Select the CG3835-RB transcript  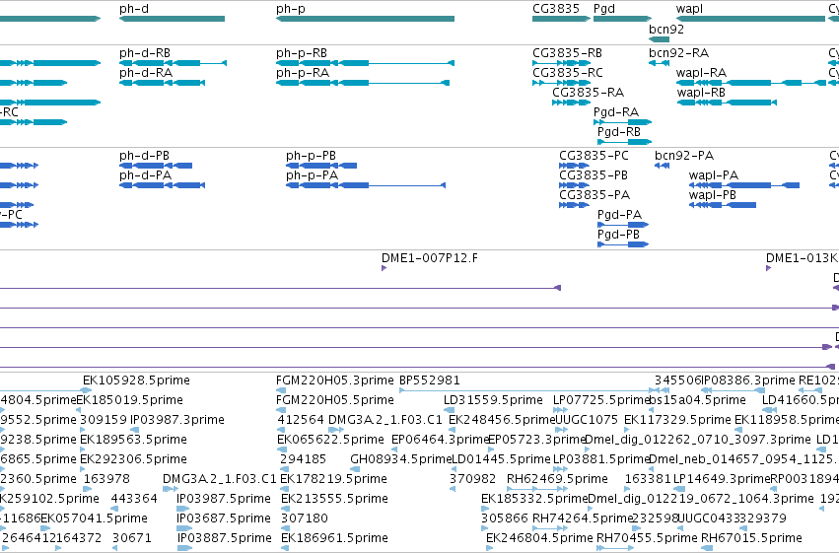(x=561, y=63)
